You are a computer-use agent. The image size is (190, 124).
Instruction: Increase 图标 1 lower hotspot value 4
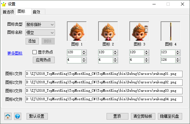coord(84,59)
